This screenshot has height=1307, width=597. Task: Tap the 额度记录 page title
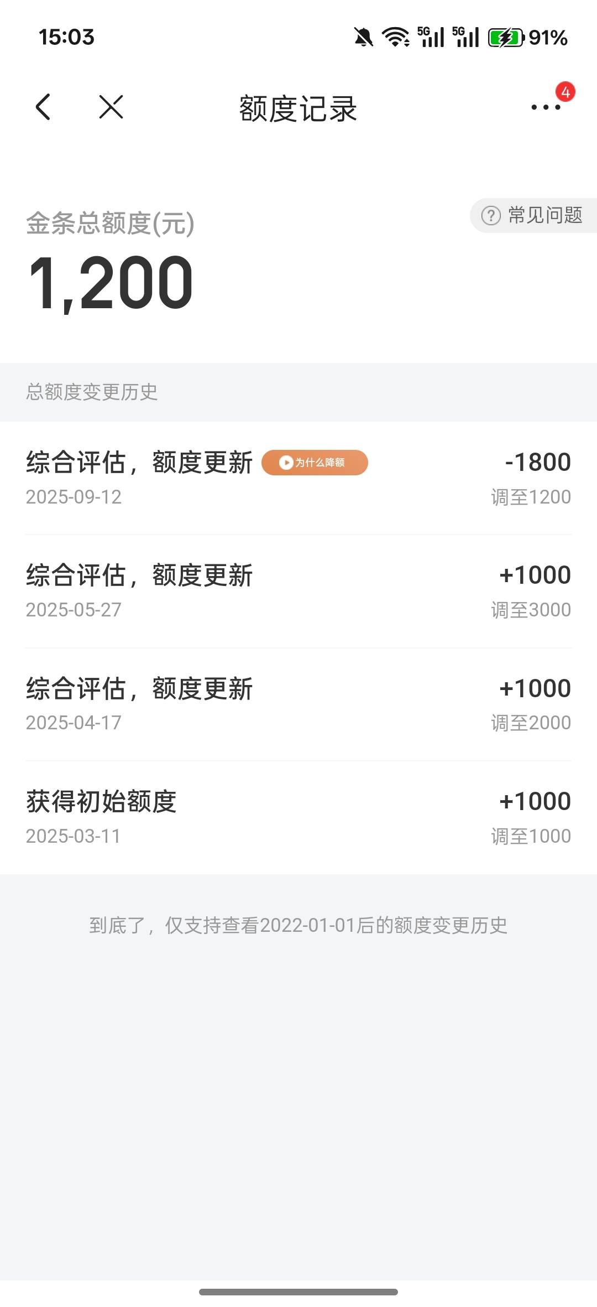pyautogui.click(x=298, y=108)
